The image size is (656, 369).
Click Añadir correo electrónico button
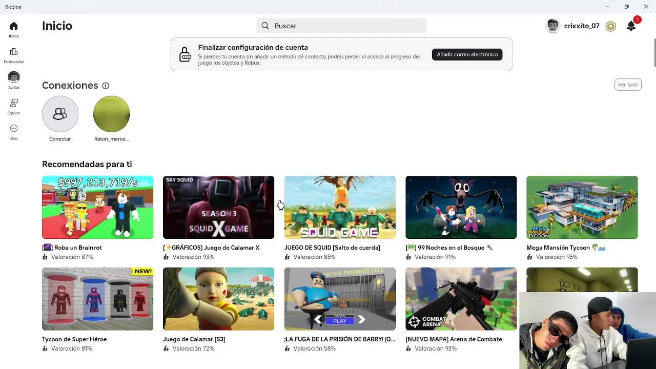point(467,54)
